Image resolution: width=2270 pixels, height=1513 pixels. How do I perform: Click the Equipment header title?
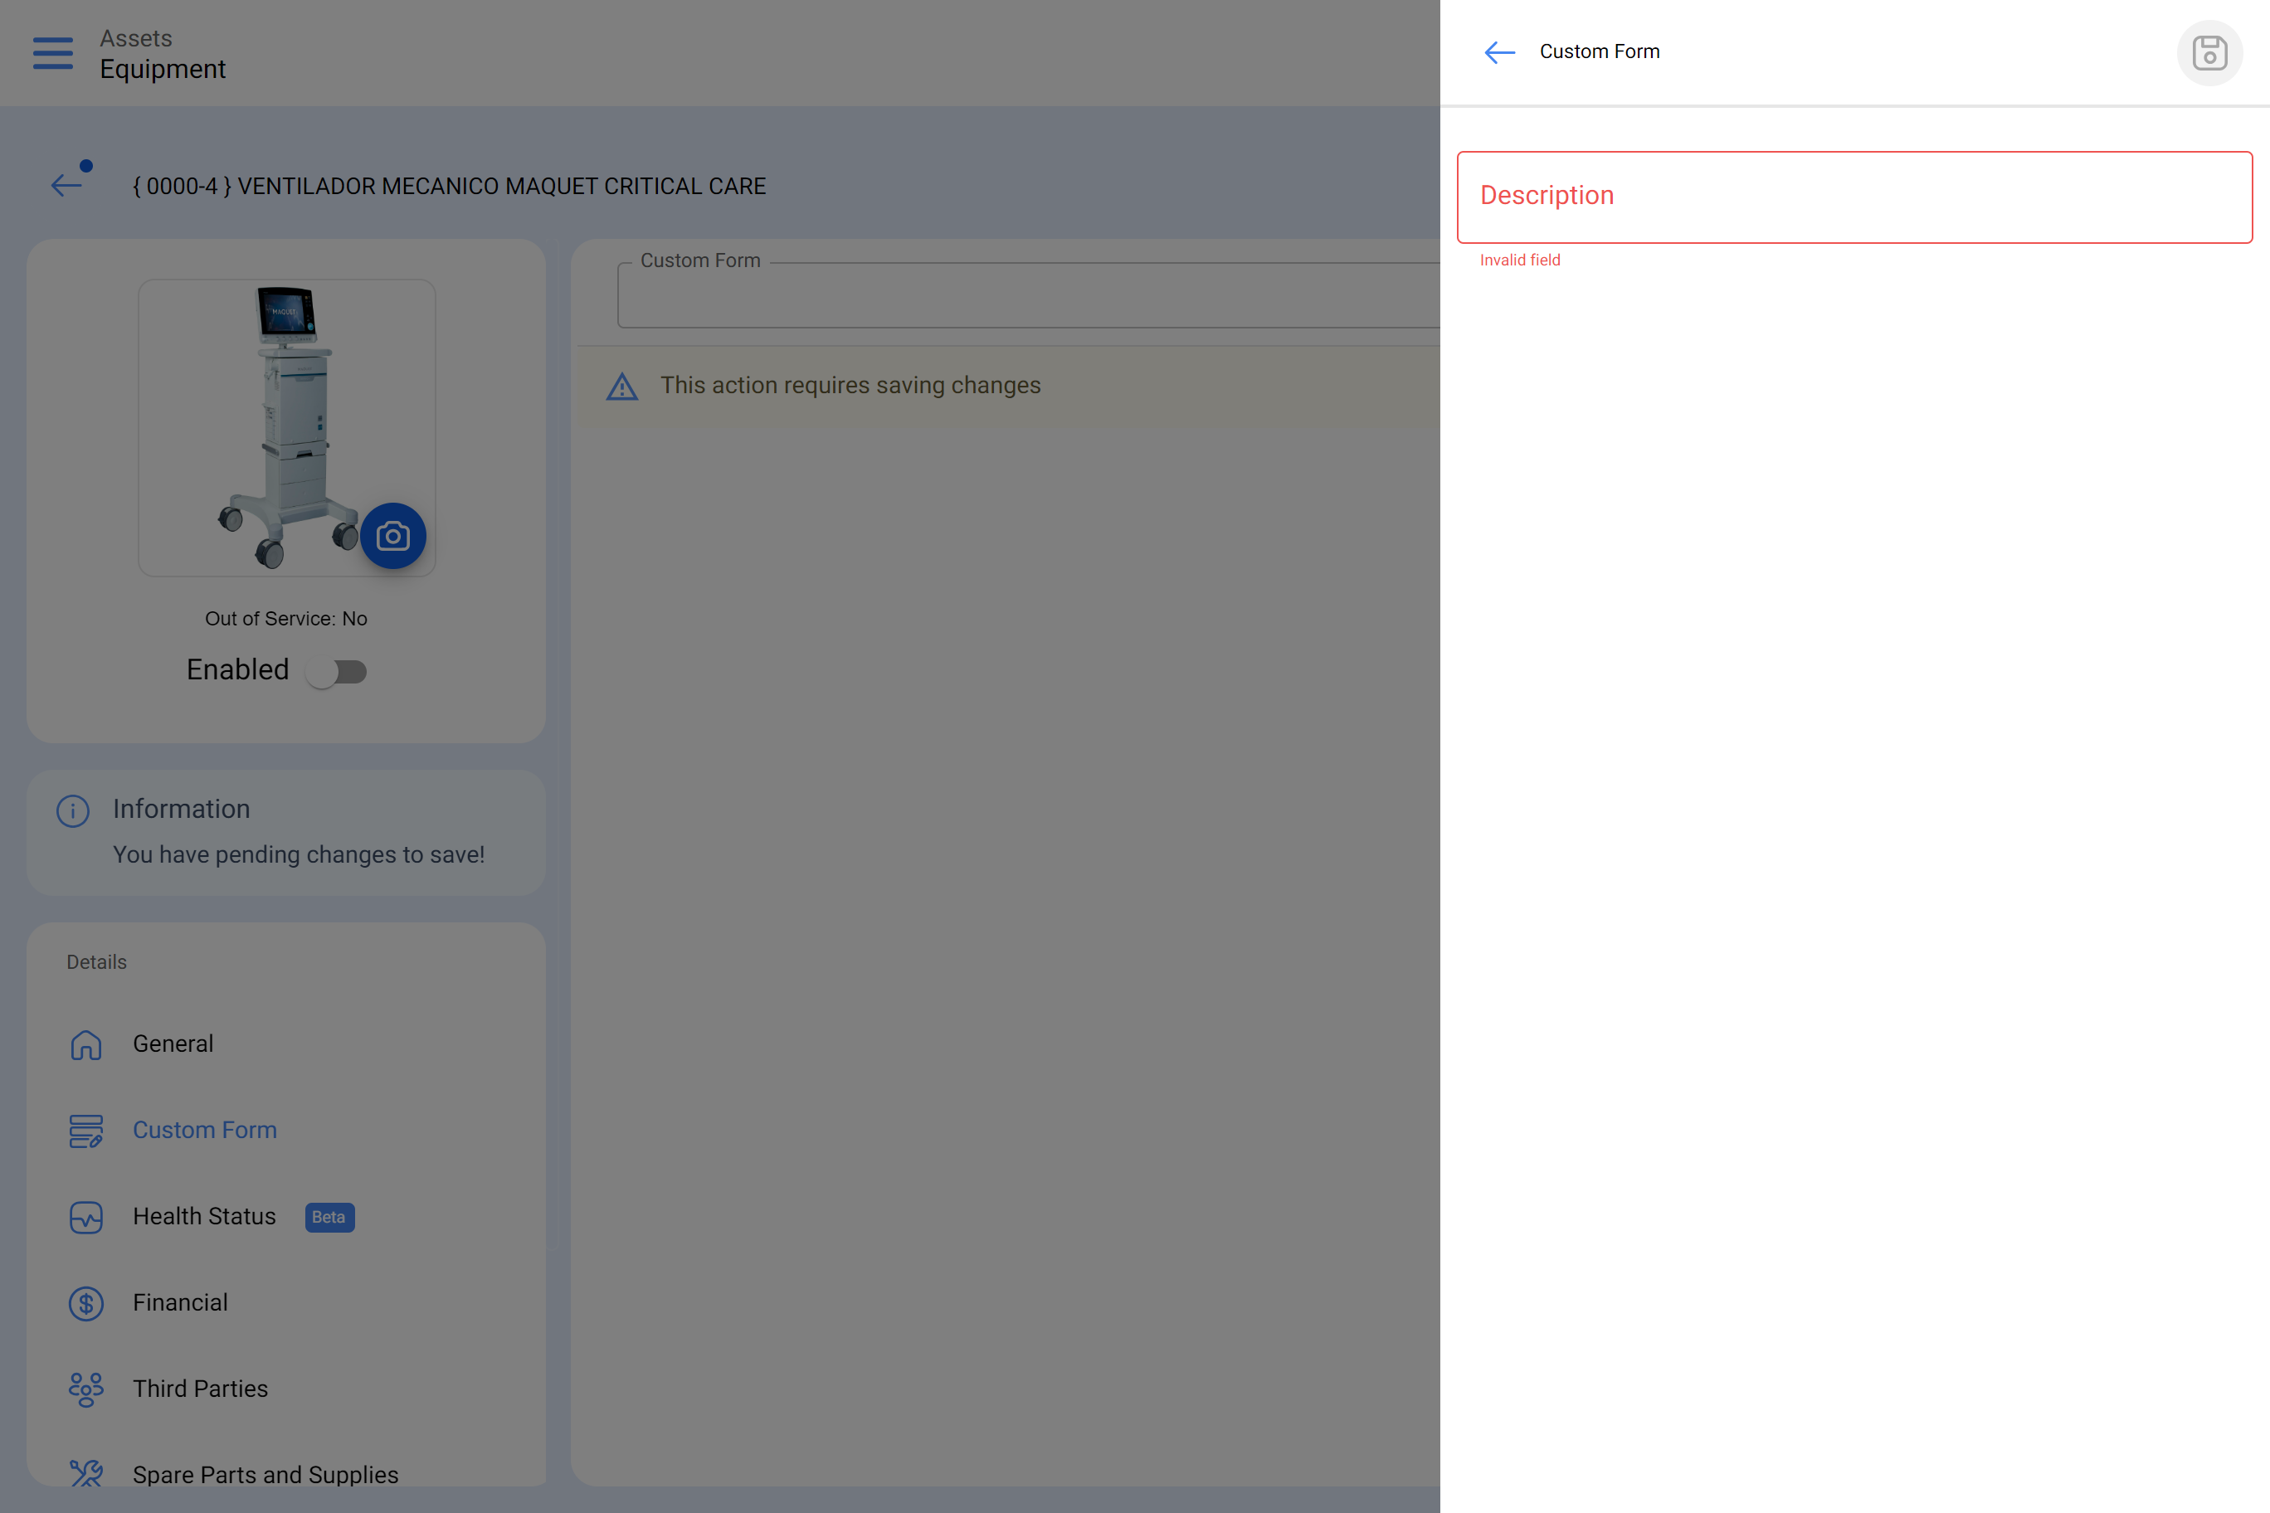click(163, 70)
